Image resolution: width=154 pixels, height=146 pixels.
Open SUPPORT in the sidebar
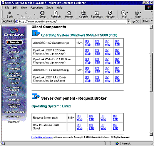point(14,83)
